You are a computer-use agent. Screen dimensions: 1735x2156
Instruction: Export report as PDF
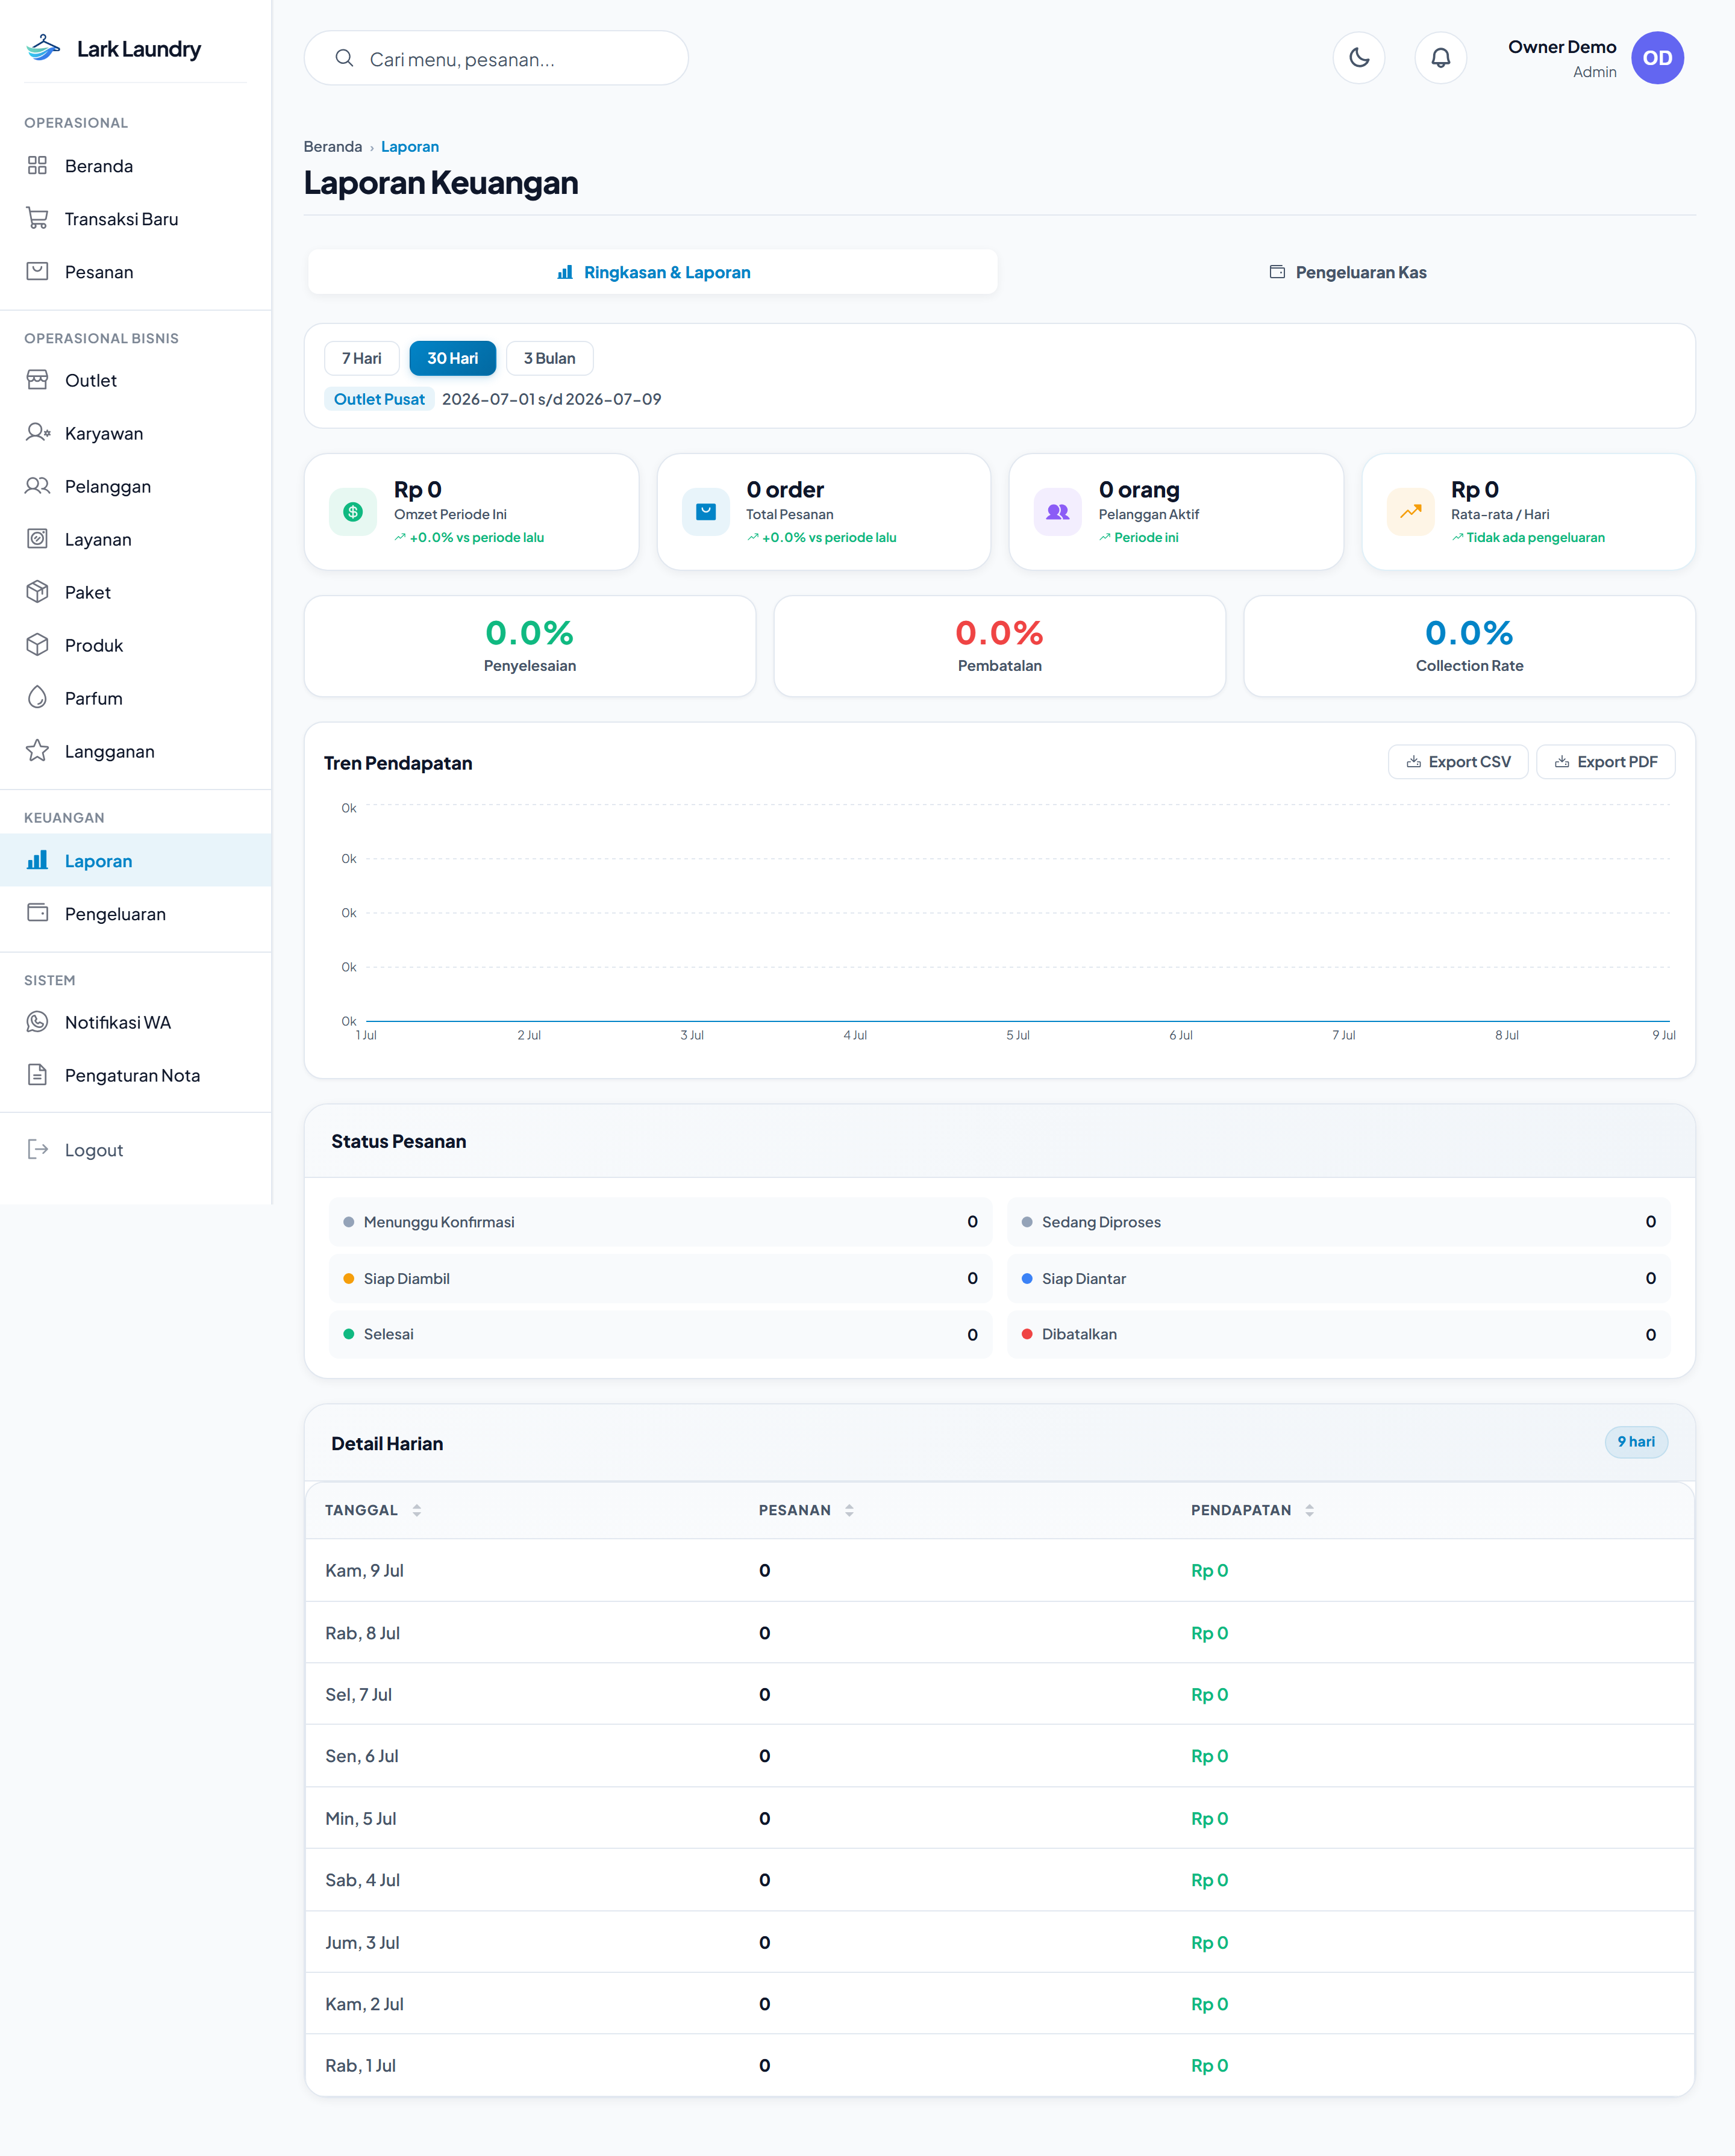click(x=1605, y=762)
